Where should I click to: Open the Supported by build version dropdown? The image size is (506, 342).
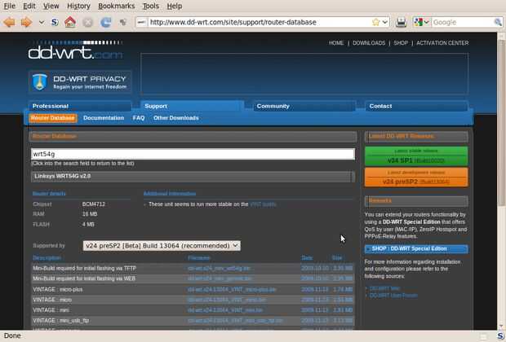point(162,246)
